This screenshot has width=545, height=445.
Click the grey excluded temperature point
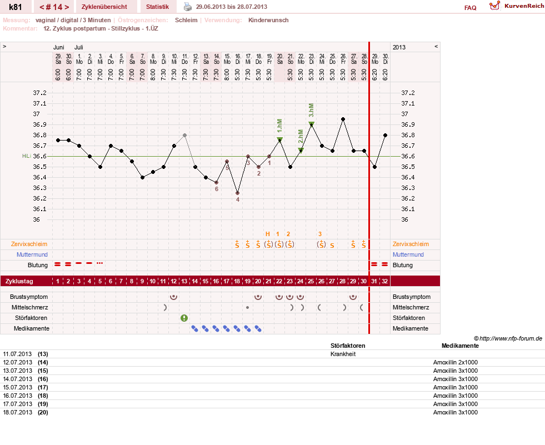[x=184, y=135]
